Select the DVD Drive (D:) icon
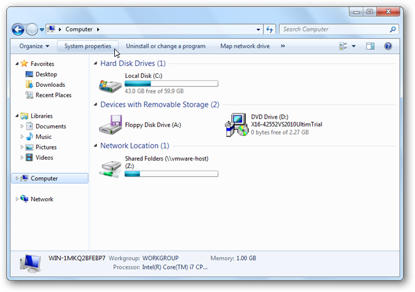The height and width of the screenshot is (292, 415). click(237, 125)
